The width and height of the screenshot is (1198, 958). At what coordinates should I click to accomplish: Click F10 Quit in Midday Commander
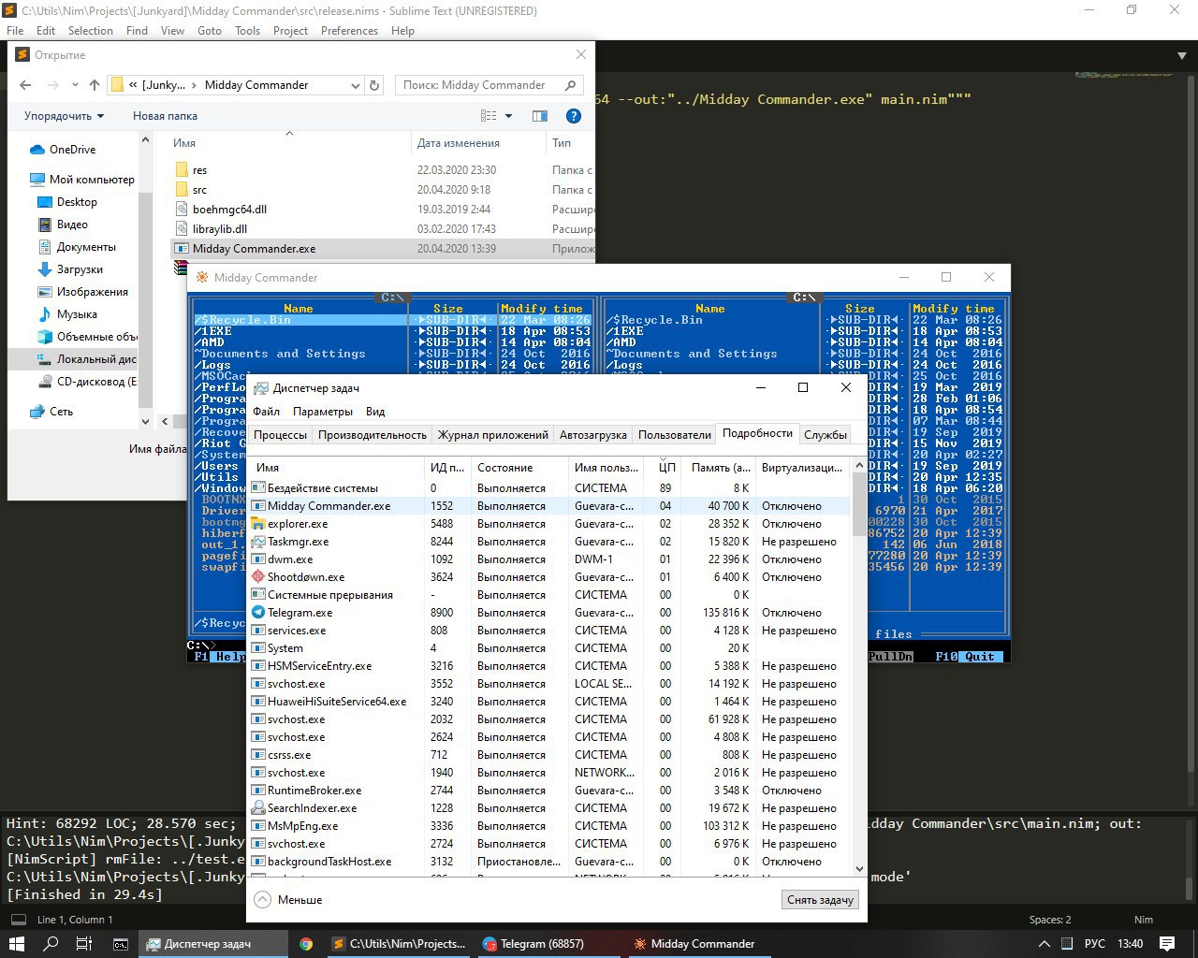click(x=969, y=657)
